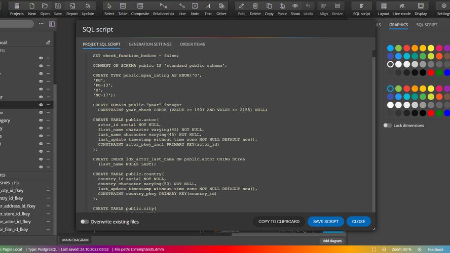Open the Display toolbar option
This screenshot has width=450, height=253.
coord(421,9)
